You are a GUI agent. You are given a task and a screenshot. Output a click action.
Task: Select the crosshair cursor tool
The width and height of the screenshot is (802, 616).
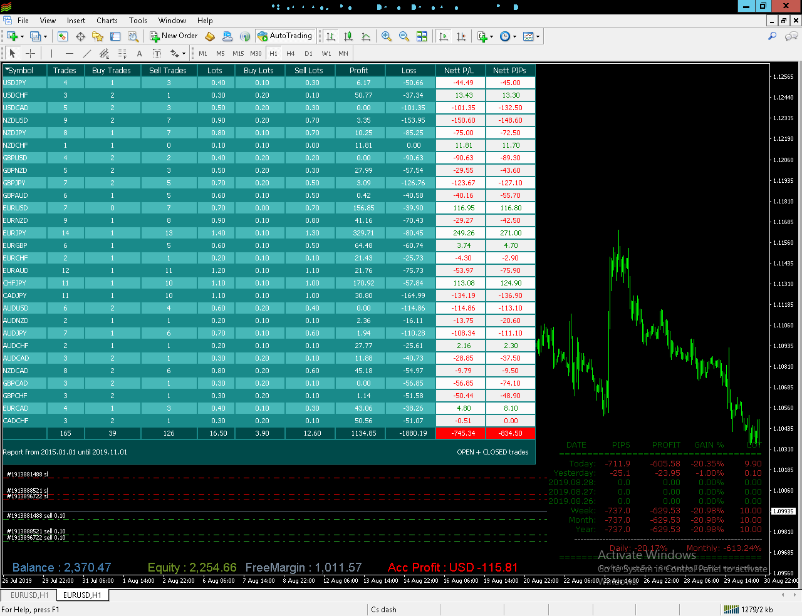[30, 53]
